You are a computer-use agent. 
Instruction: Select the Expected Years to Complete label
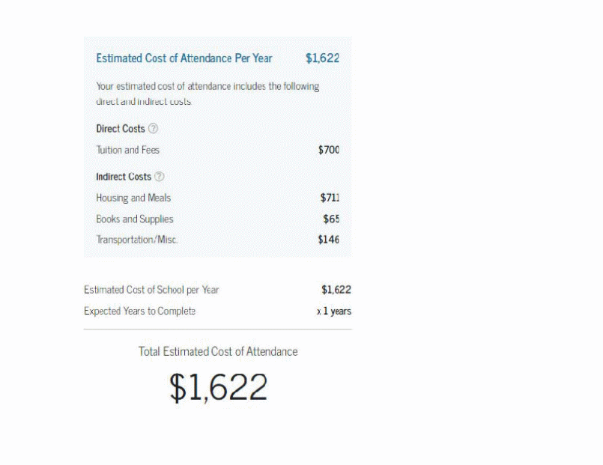tap(140, 311)
